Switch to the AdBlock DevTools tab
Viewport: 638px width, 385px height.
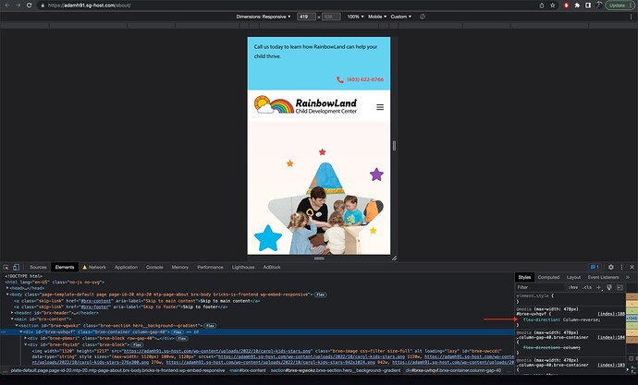[272, 267]
